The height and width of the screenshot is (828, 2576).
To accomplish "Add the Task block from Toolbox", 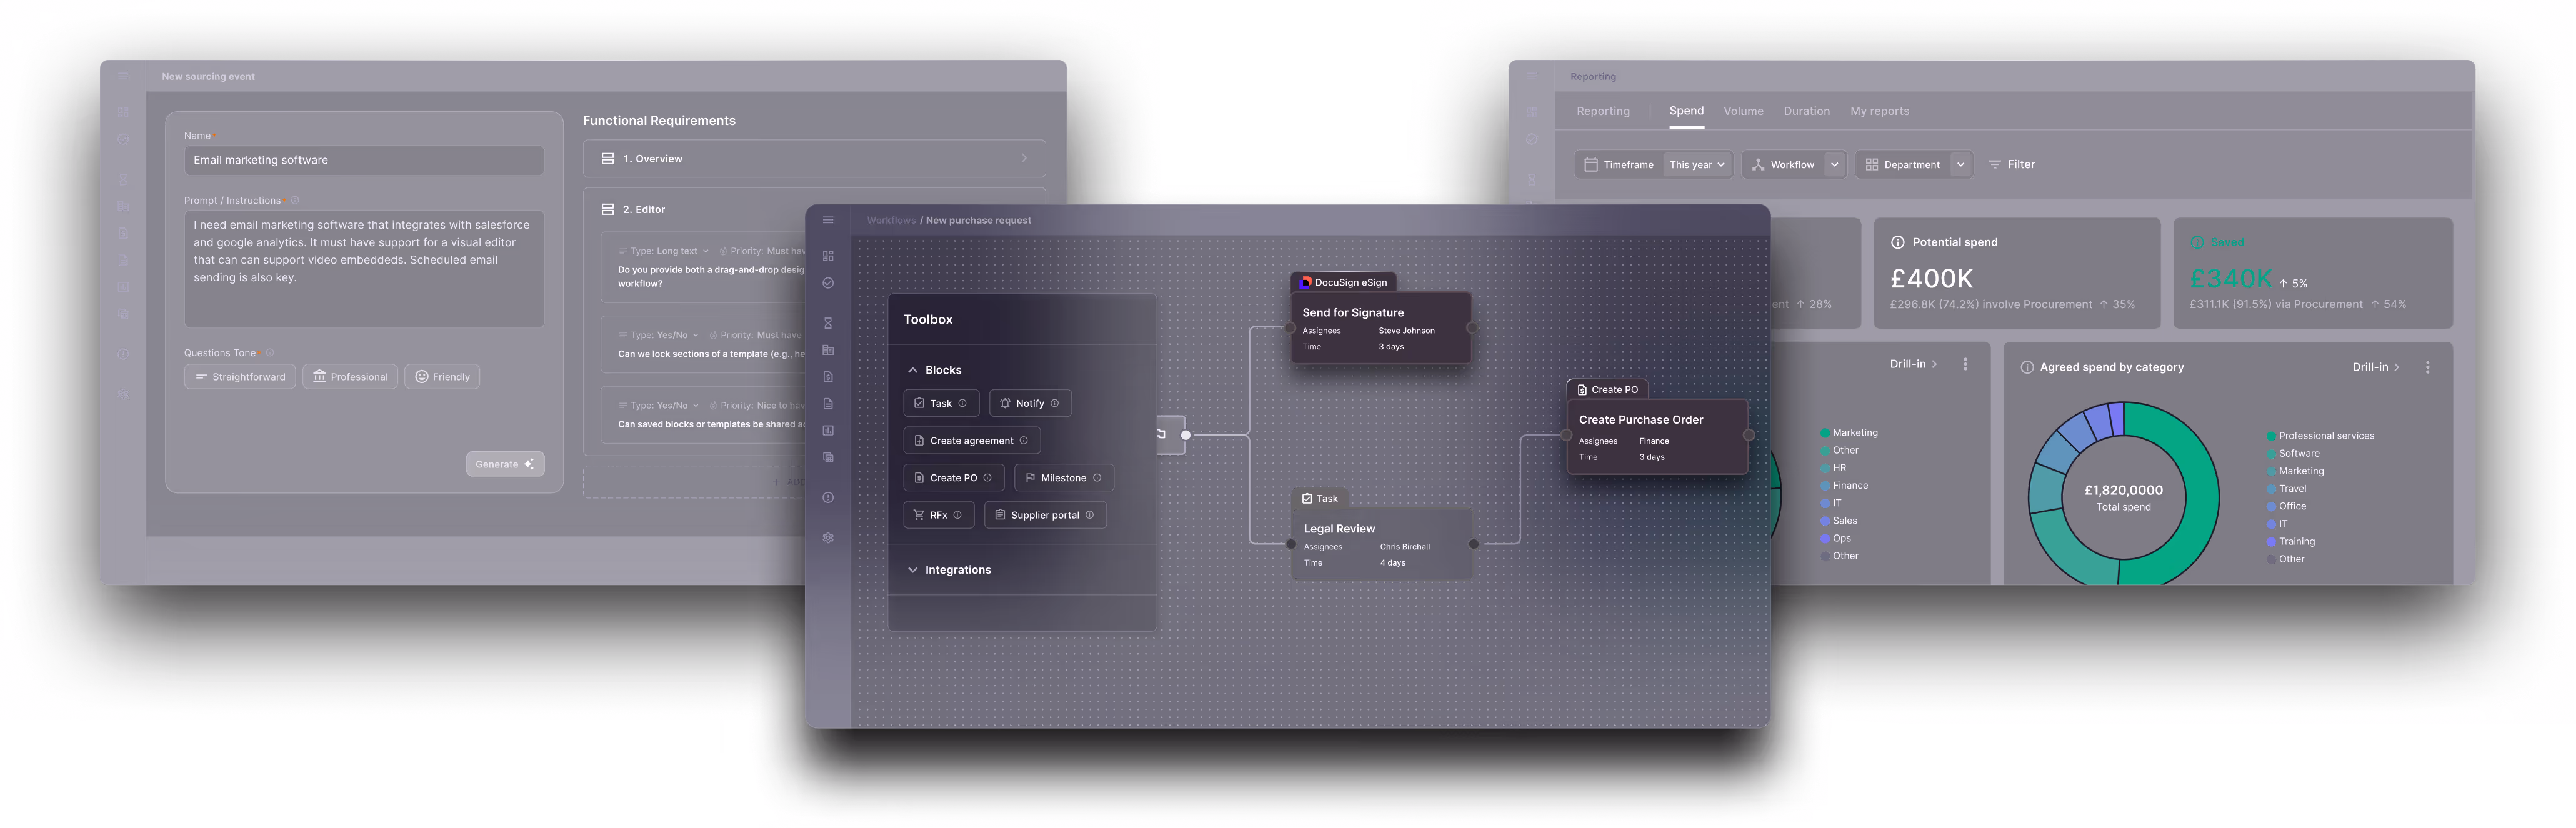I will tap(941, 403).
